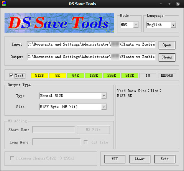Click the Used Data Size list text

[139, 91]
